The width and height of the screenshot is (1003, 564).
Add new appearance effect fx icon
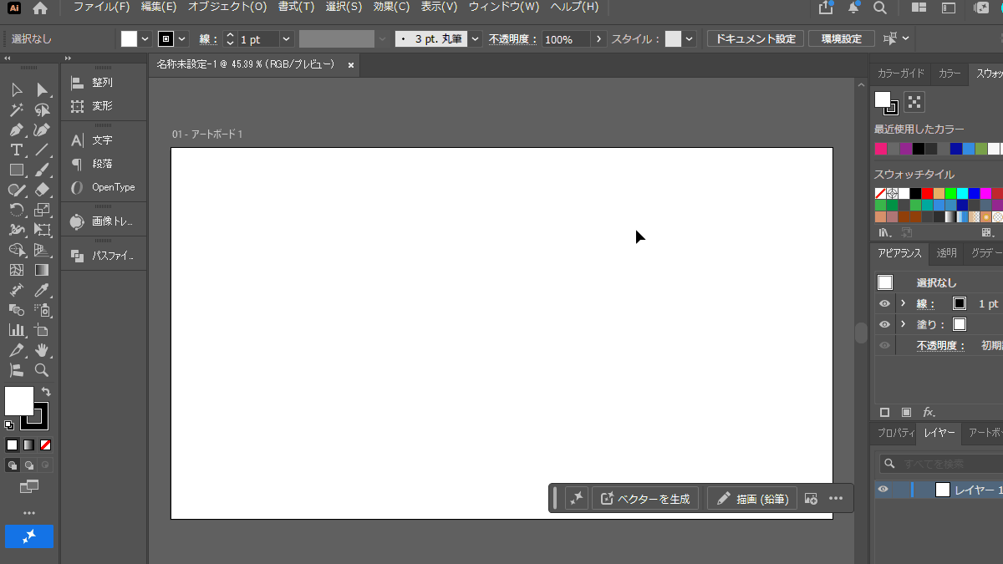[929, 412]
